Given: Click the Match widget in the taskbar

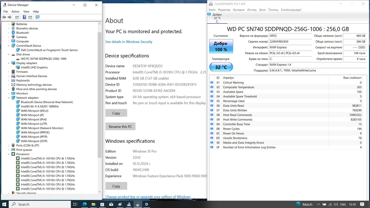Looking at the screenshot, I should click(304, 204).
